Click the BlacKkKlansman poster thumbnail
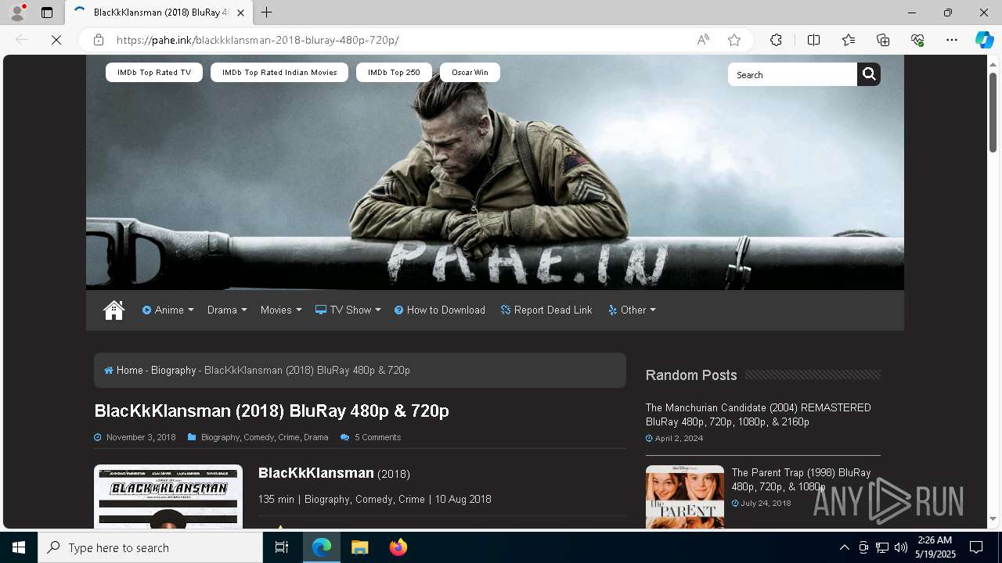The image size is (1002, 563). coord(168,497)
